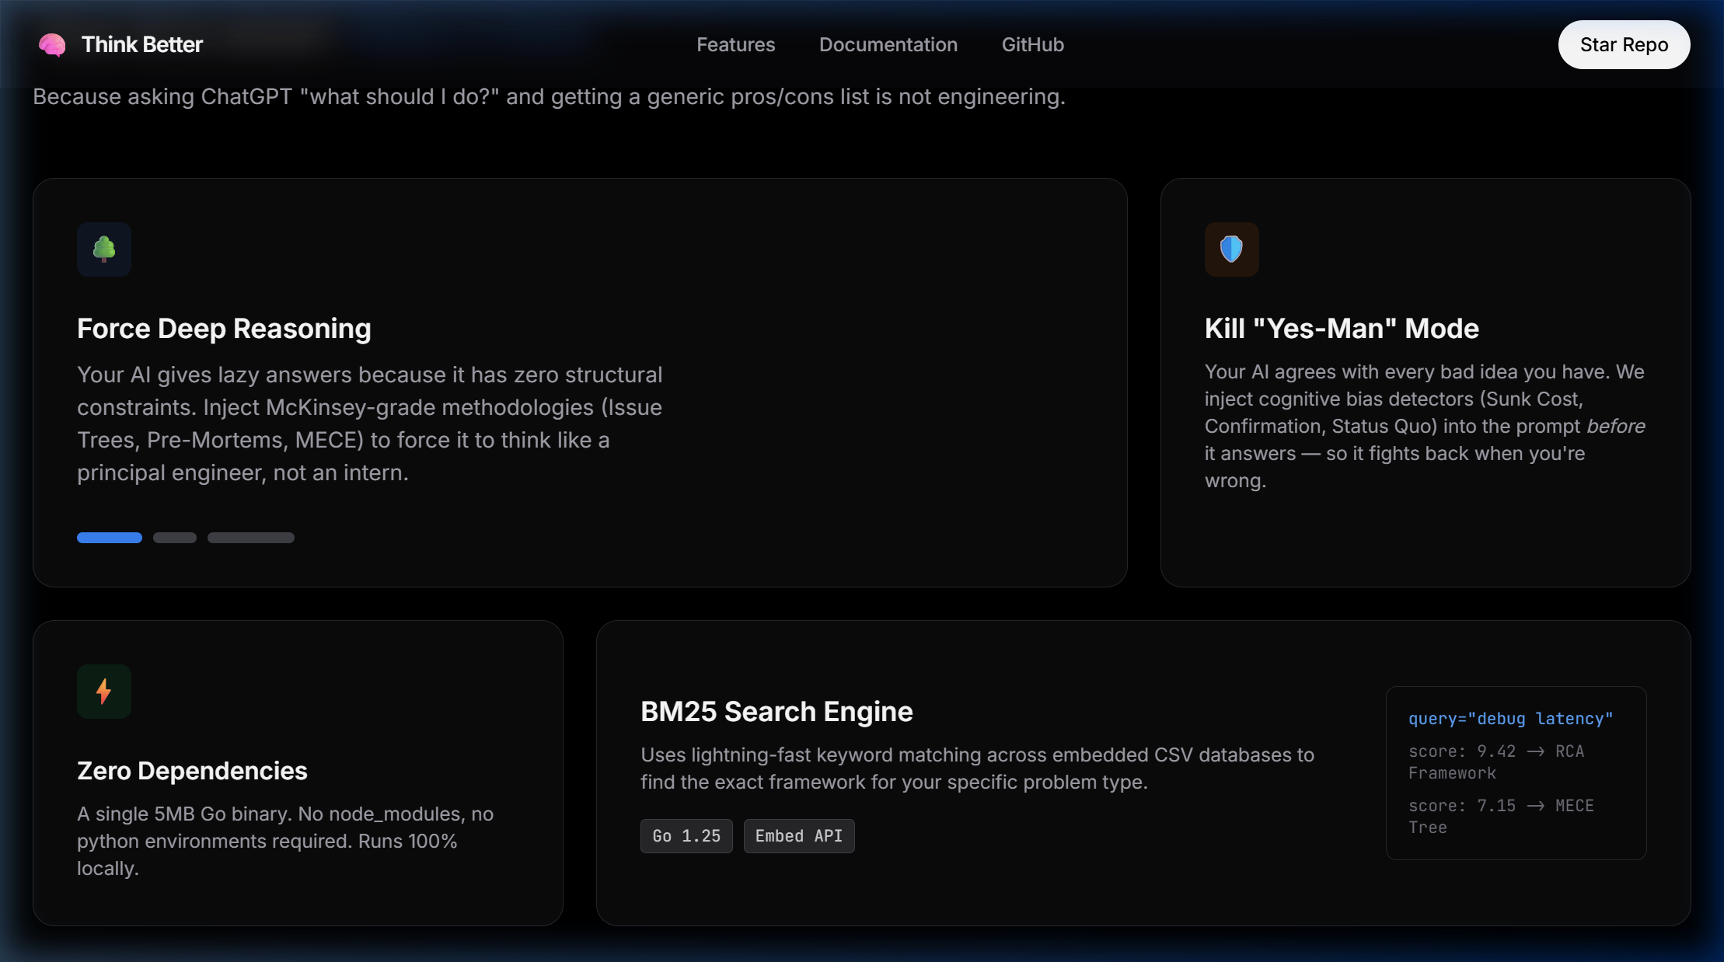Select the long gray third progress segment
The image size is (1724, 962).
point(251,538)
